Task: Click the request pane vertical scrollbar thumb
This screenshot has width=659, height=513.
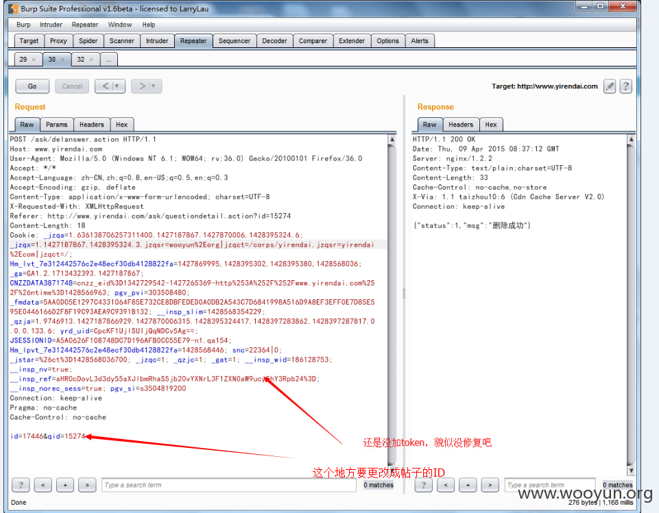Action: [x=392, y=306]
